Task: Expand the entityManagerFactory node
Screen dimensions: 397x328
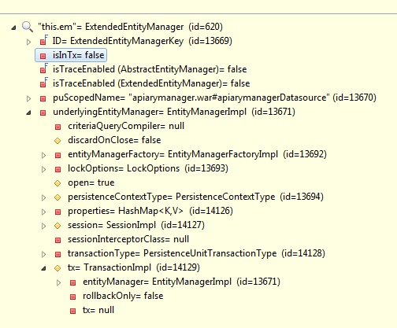Action: (44, 155)
